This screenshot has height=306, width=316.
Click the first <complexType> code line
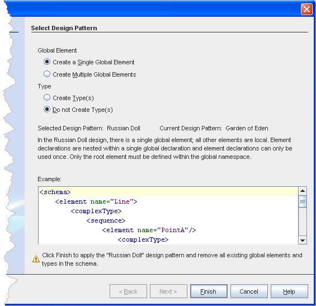[x=96, y=211]
